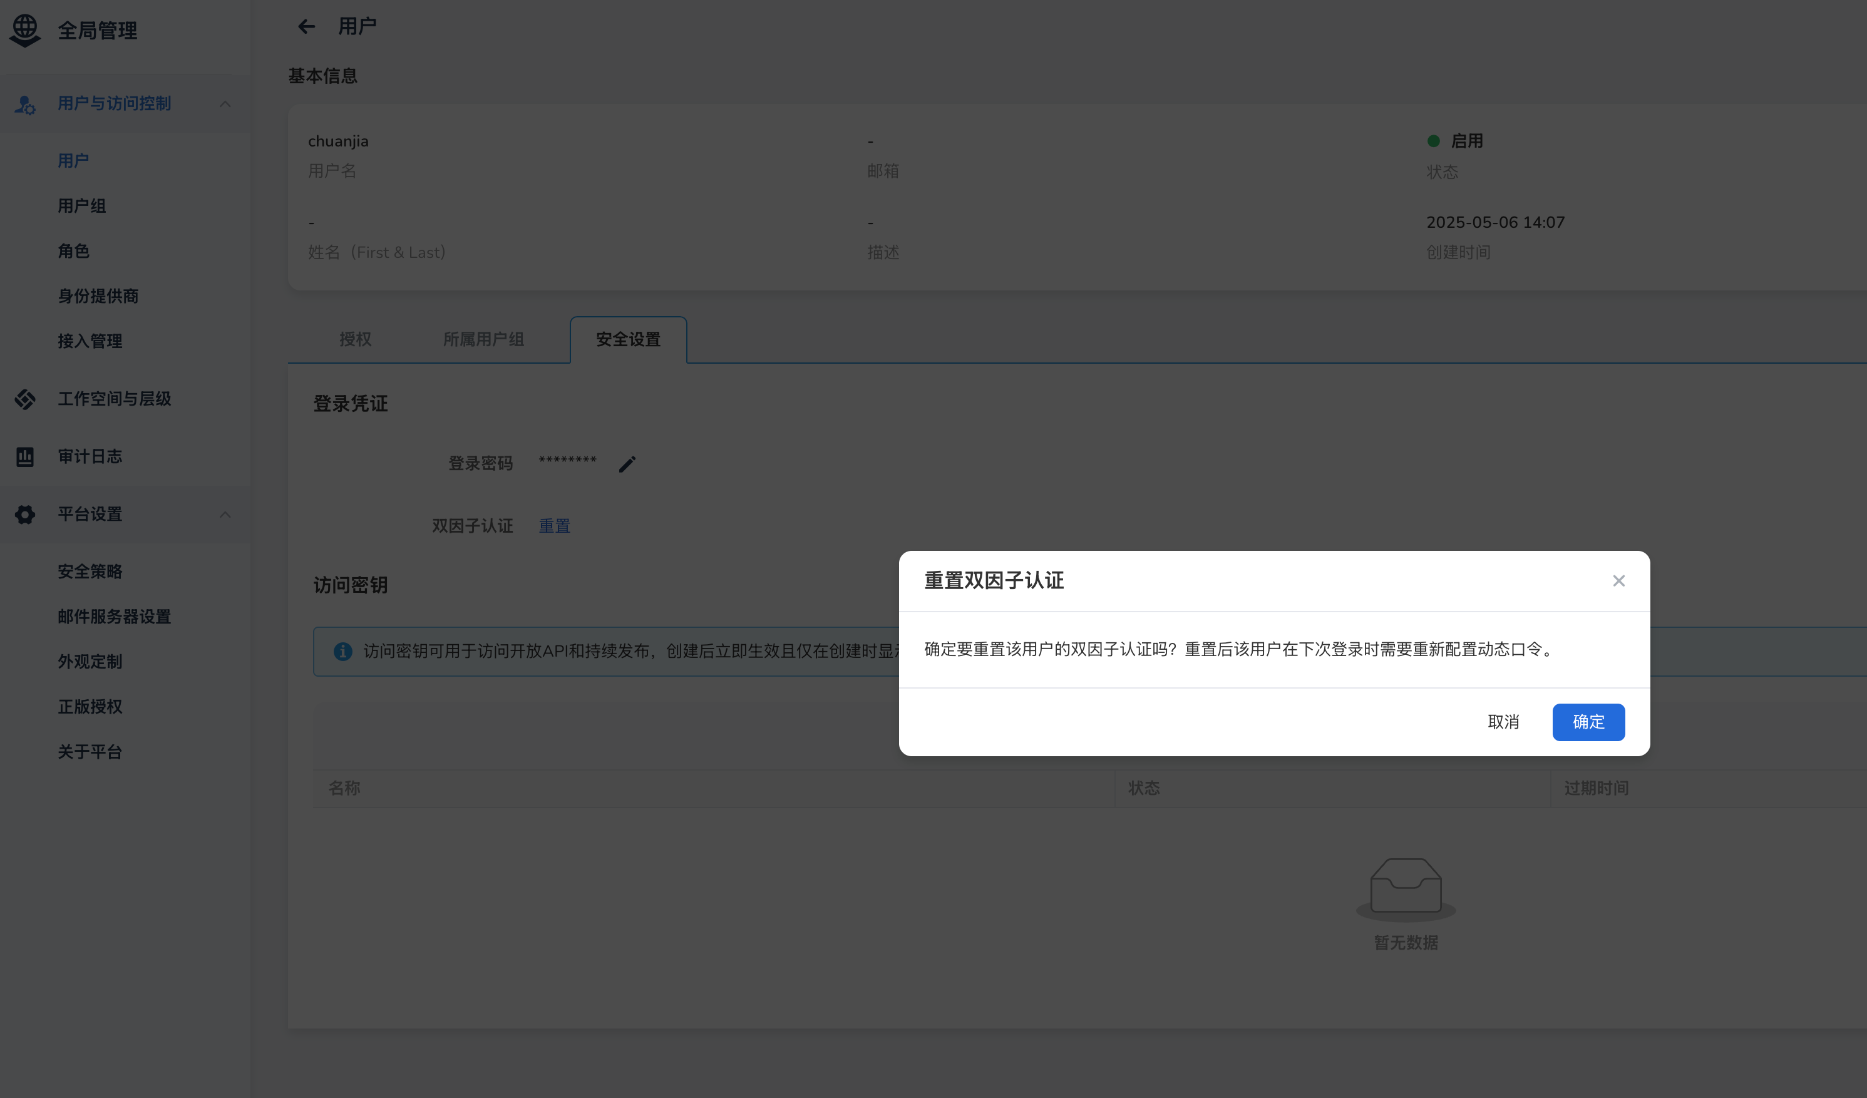
Task: Click the 用户与访问控制 user icon in sidebar
Action: 24,104
